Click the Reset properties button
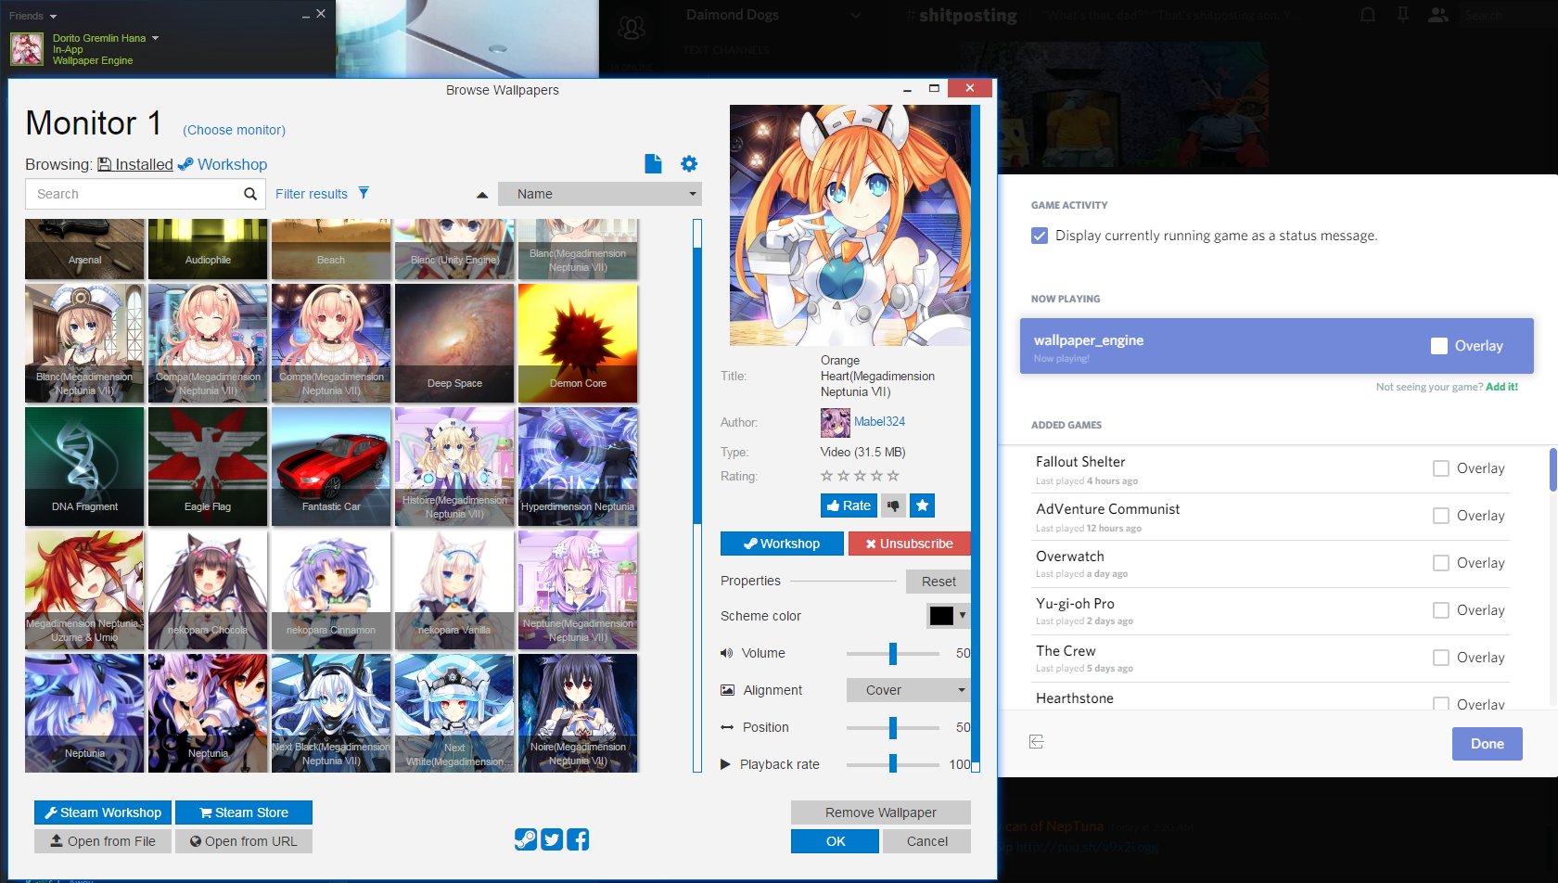This screenshot has width=1558, height=883. (939, 582)
